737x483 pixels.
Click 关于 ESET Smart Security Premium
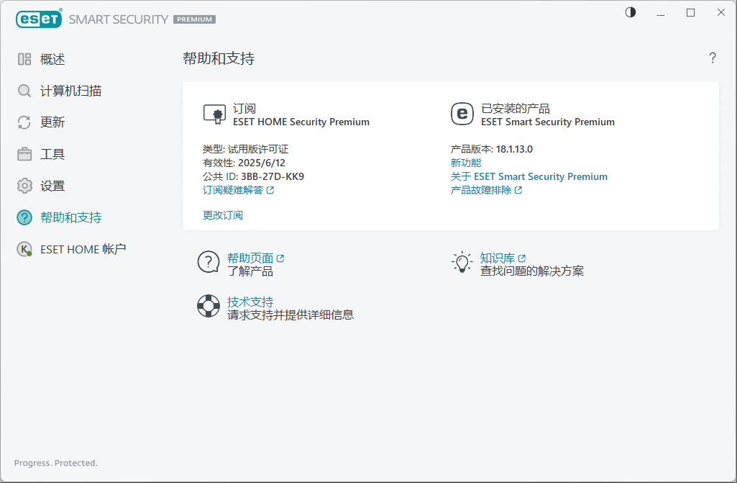click(x=528, y=176)
